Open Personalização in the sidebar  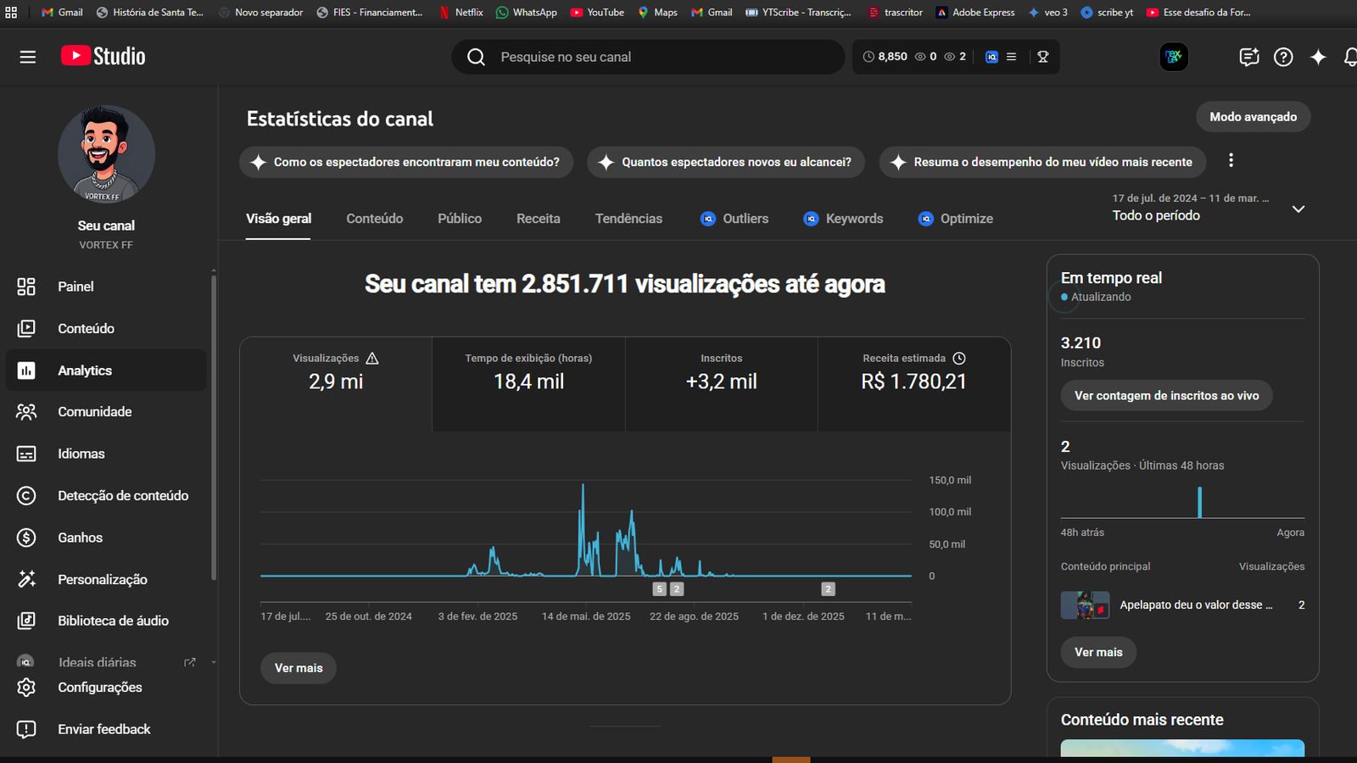(x=106, y=579)
